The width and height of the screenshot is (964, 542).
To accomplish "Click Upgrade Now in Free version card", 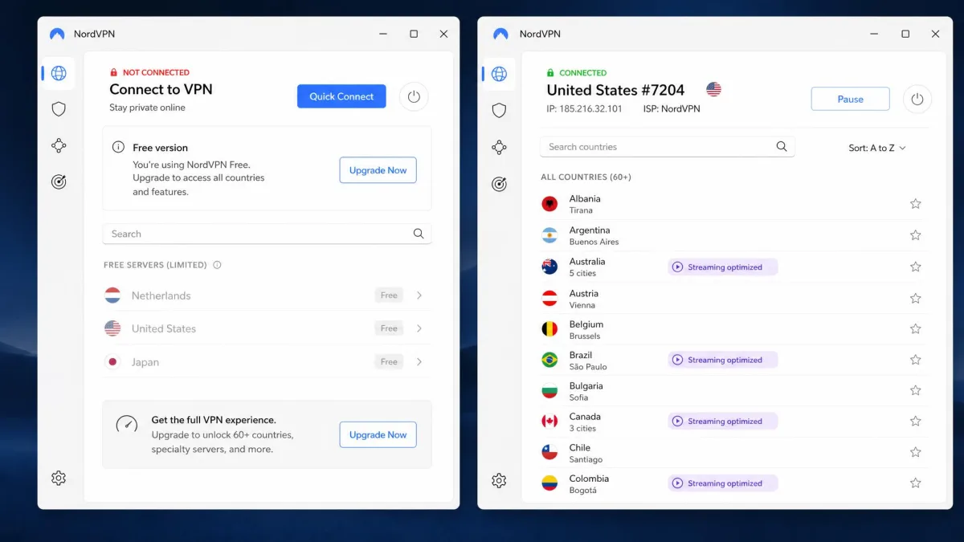I will [378, 170].
